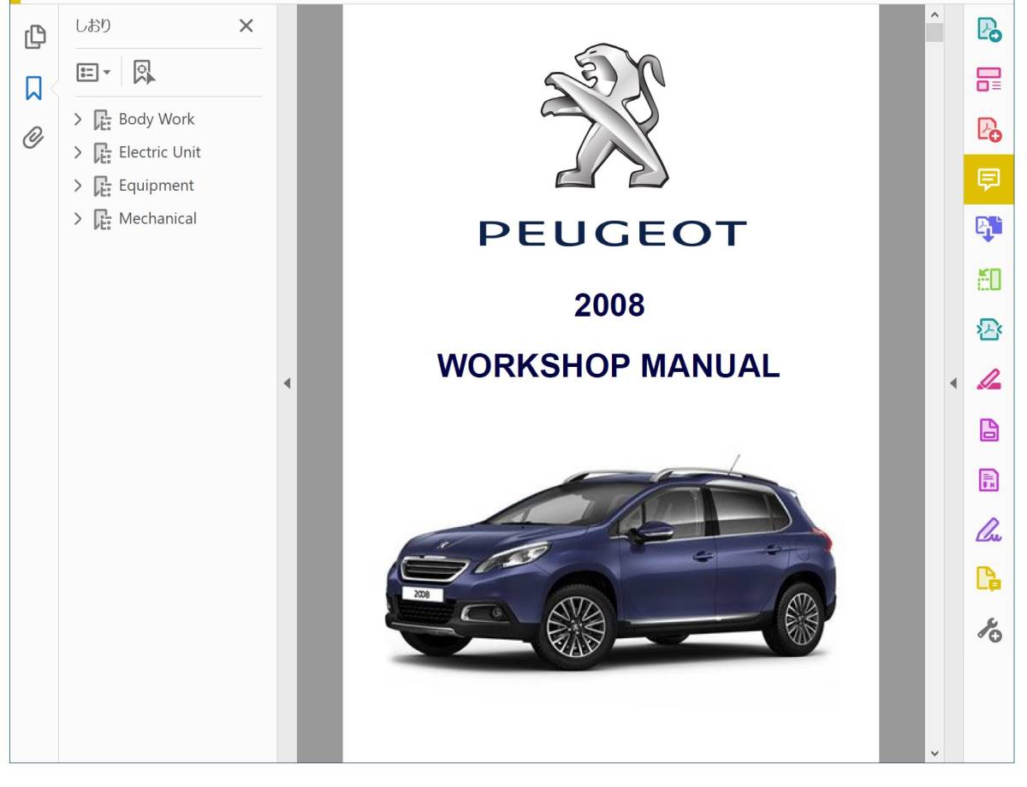This screenshot has width=1027, height=787.
Task: Click the WORKSHOP MANUAL title text
Action: [608, 366]
